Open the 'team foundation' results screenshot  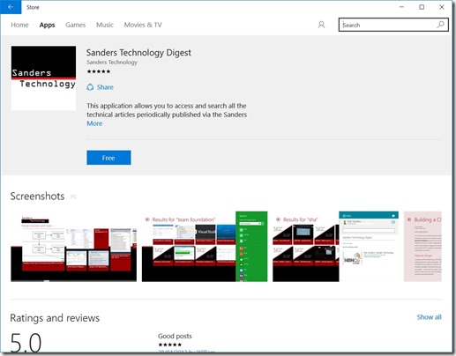tap(205, 247)
